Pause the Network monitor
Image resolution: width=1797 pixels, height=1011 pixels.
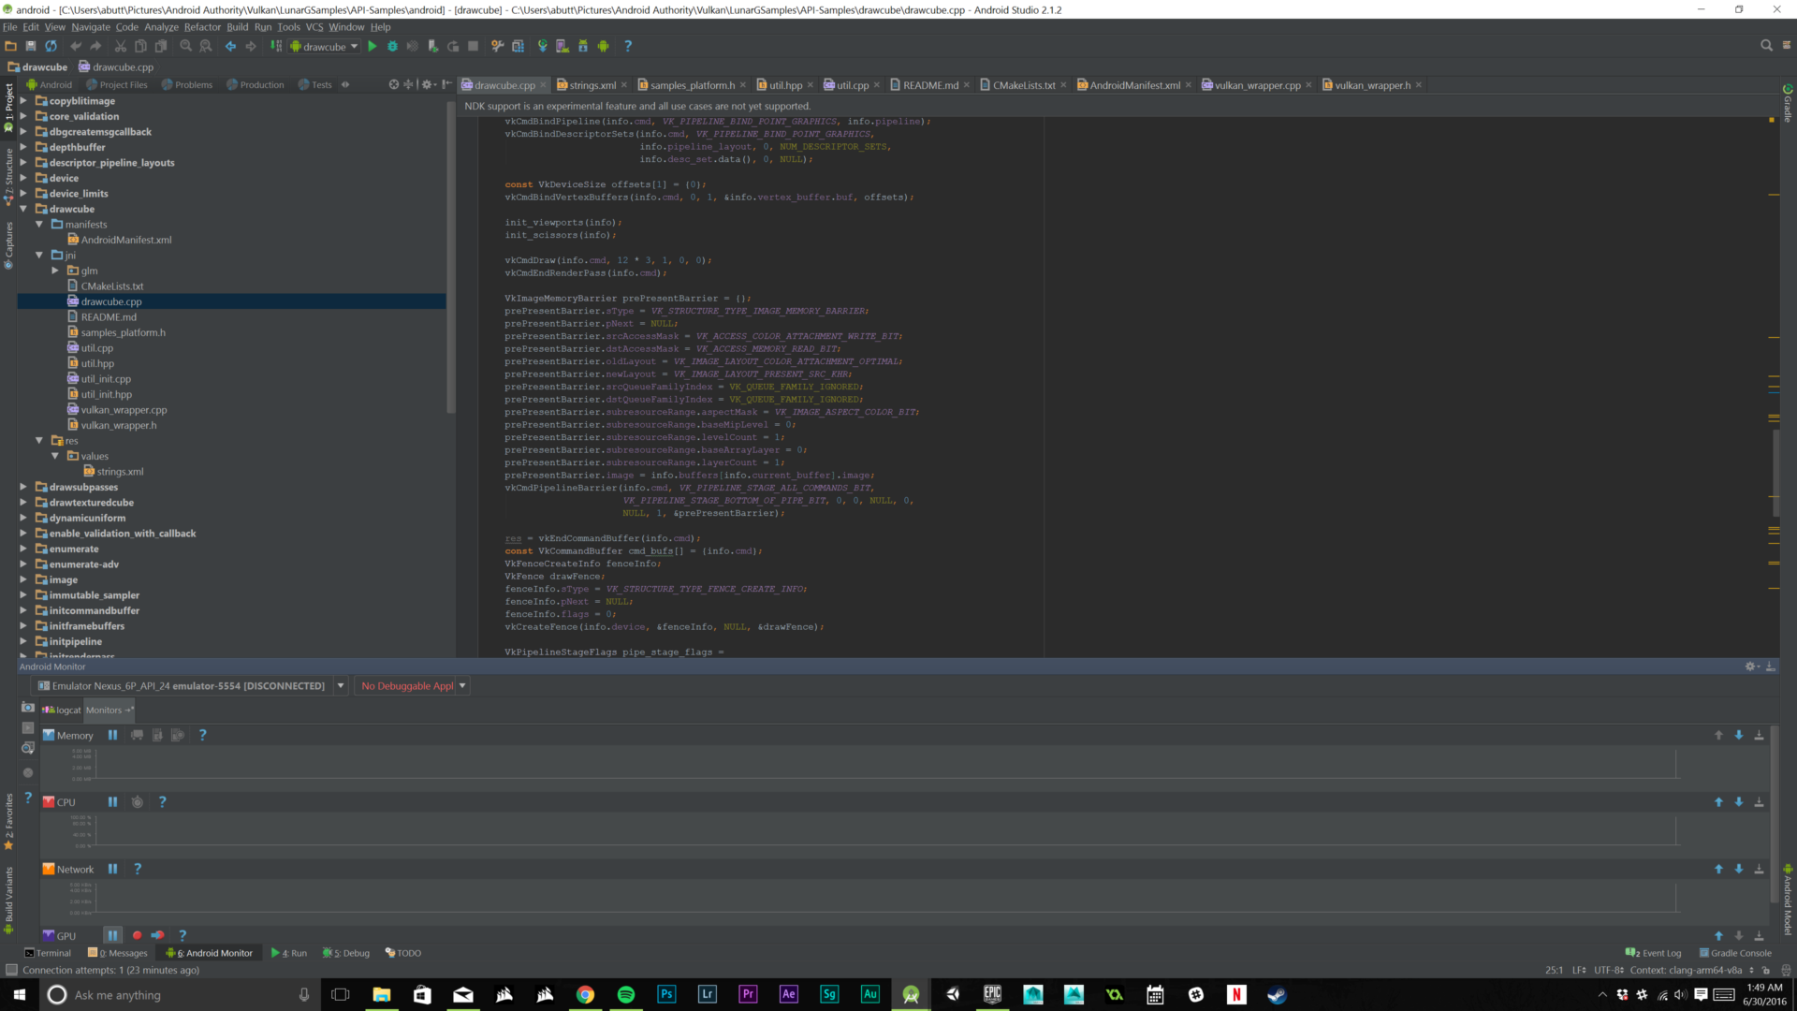coord(111,869)
